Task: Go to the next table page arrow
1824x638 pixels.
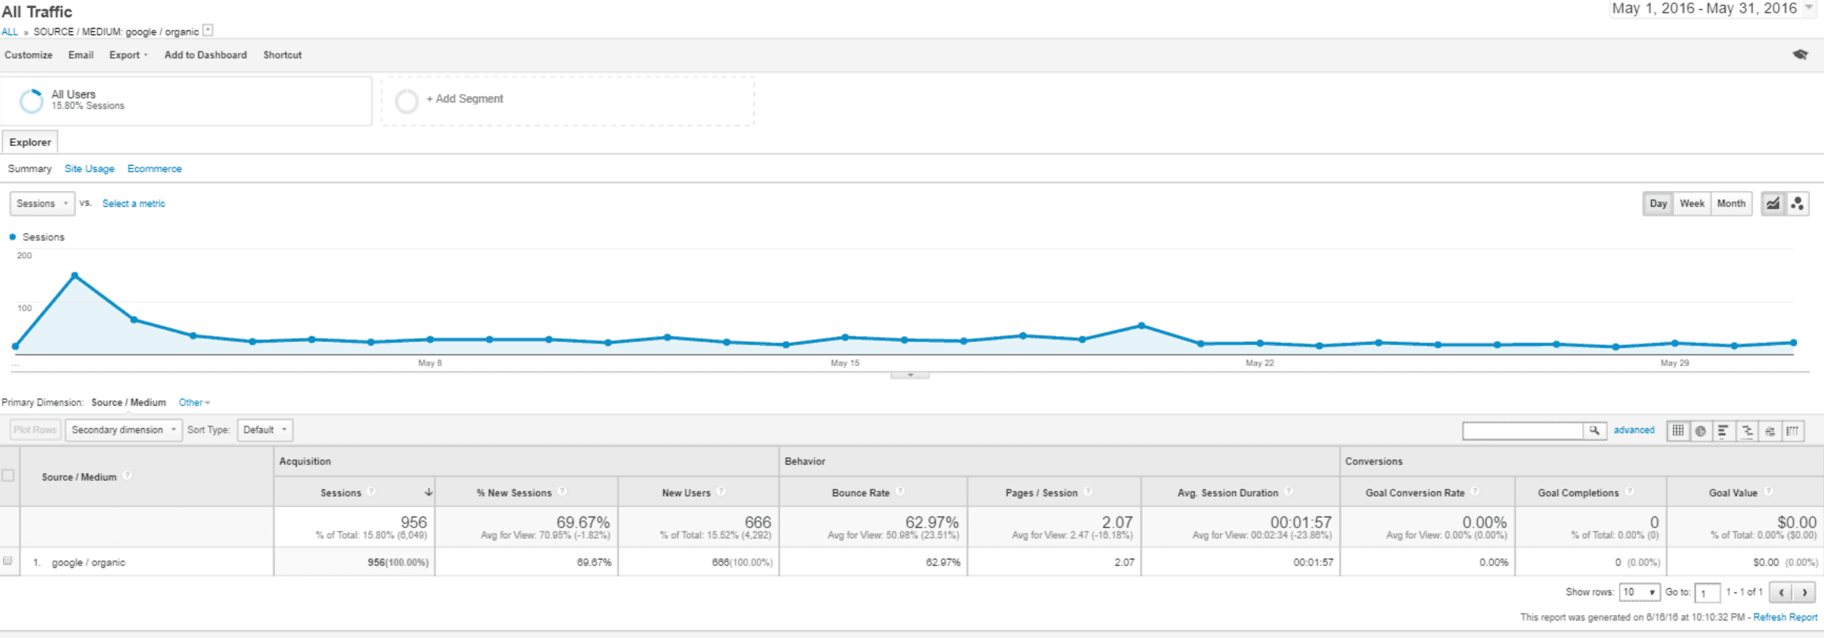Action: (x=1804, y=592)
